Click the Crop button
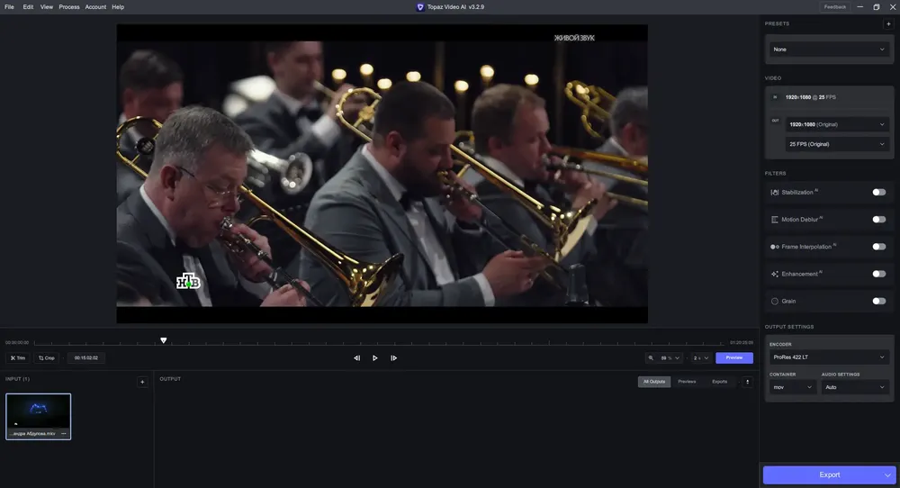900x488 pixels. pos(47,357)
